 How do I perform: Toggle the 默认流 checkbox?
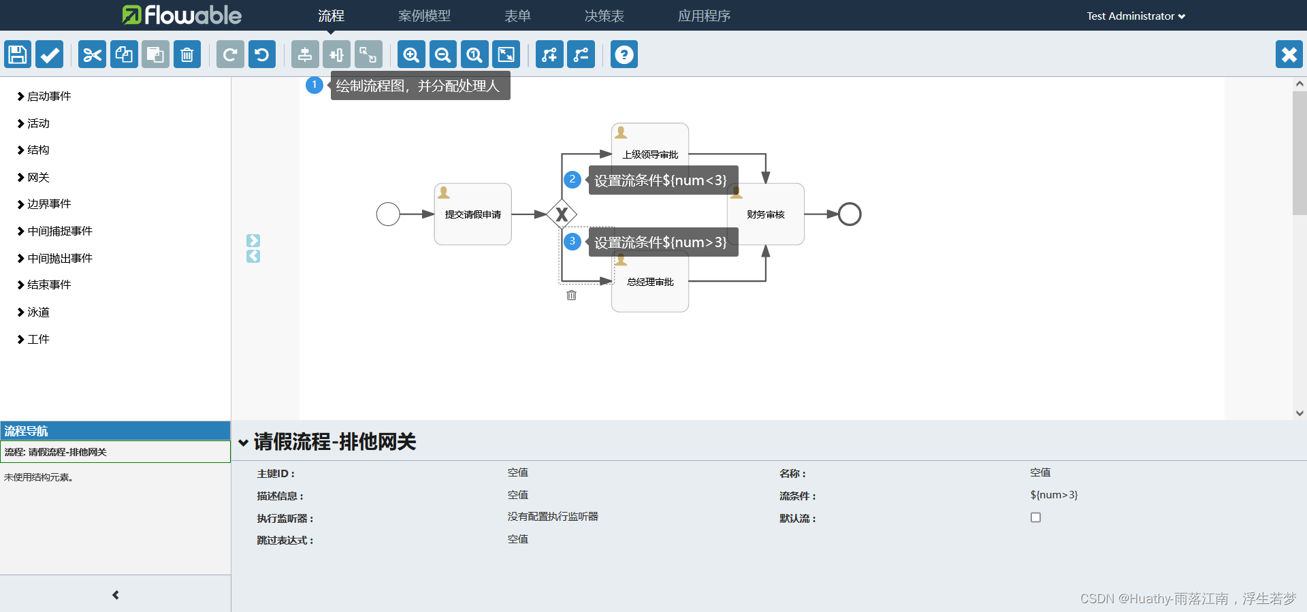click(x=1035, y=517)
